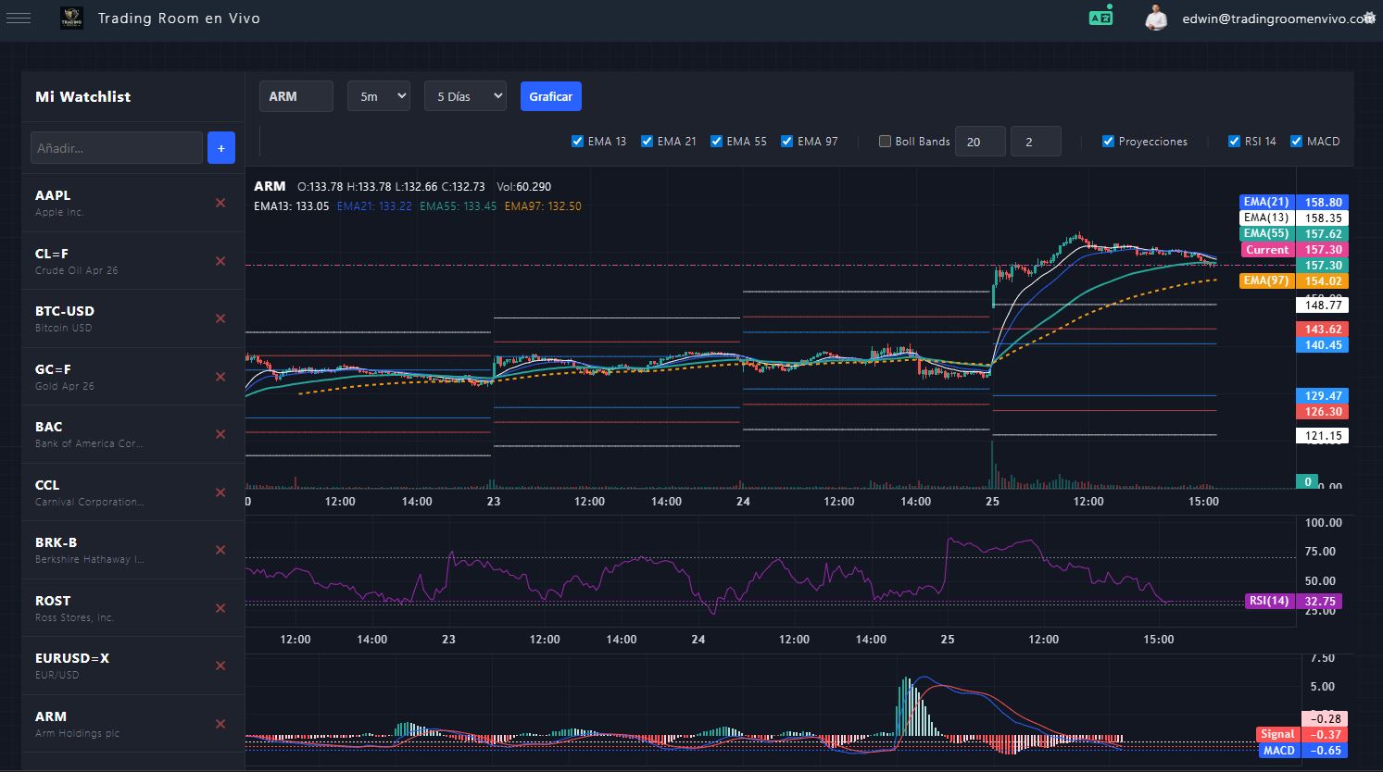The height and width of the screenshot is (772, 1383).
Task: Click the Graficar button
Action: tap(551, 96)
